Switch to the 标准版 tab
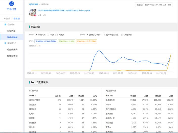 pos(17,19)
